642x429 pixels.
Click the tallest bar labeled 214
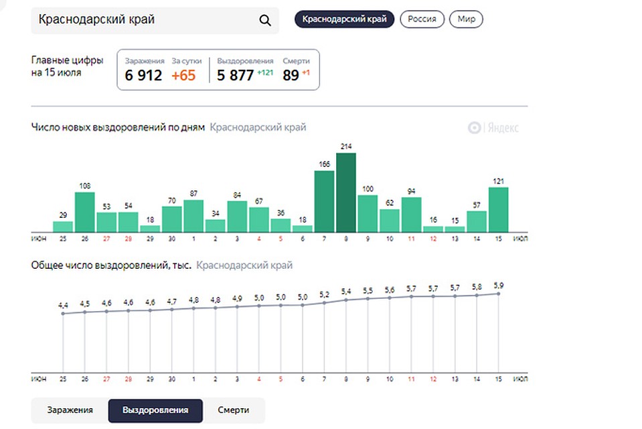346,192
